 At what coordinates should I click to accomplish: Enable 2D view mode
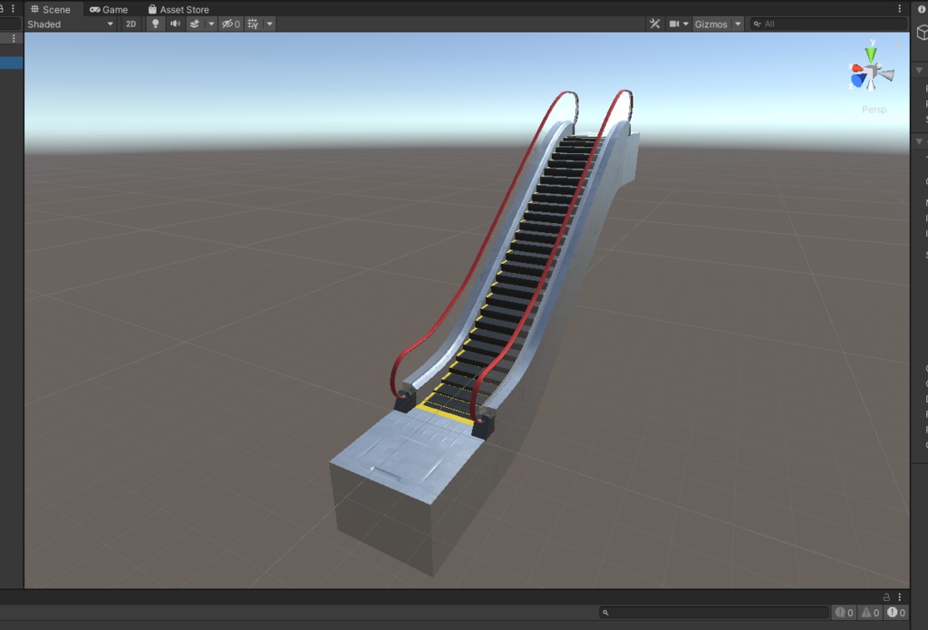pos(130,24)
